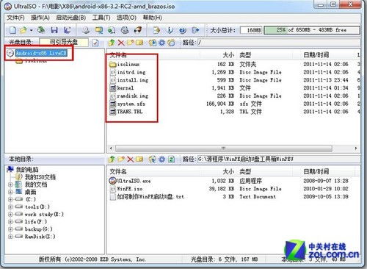Click the red X delete icon in disc pane

(x=121, y=43)
